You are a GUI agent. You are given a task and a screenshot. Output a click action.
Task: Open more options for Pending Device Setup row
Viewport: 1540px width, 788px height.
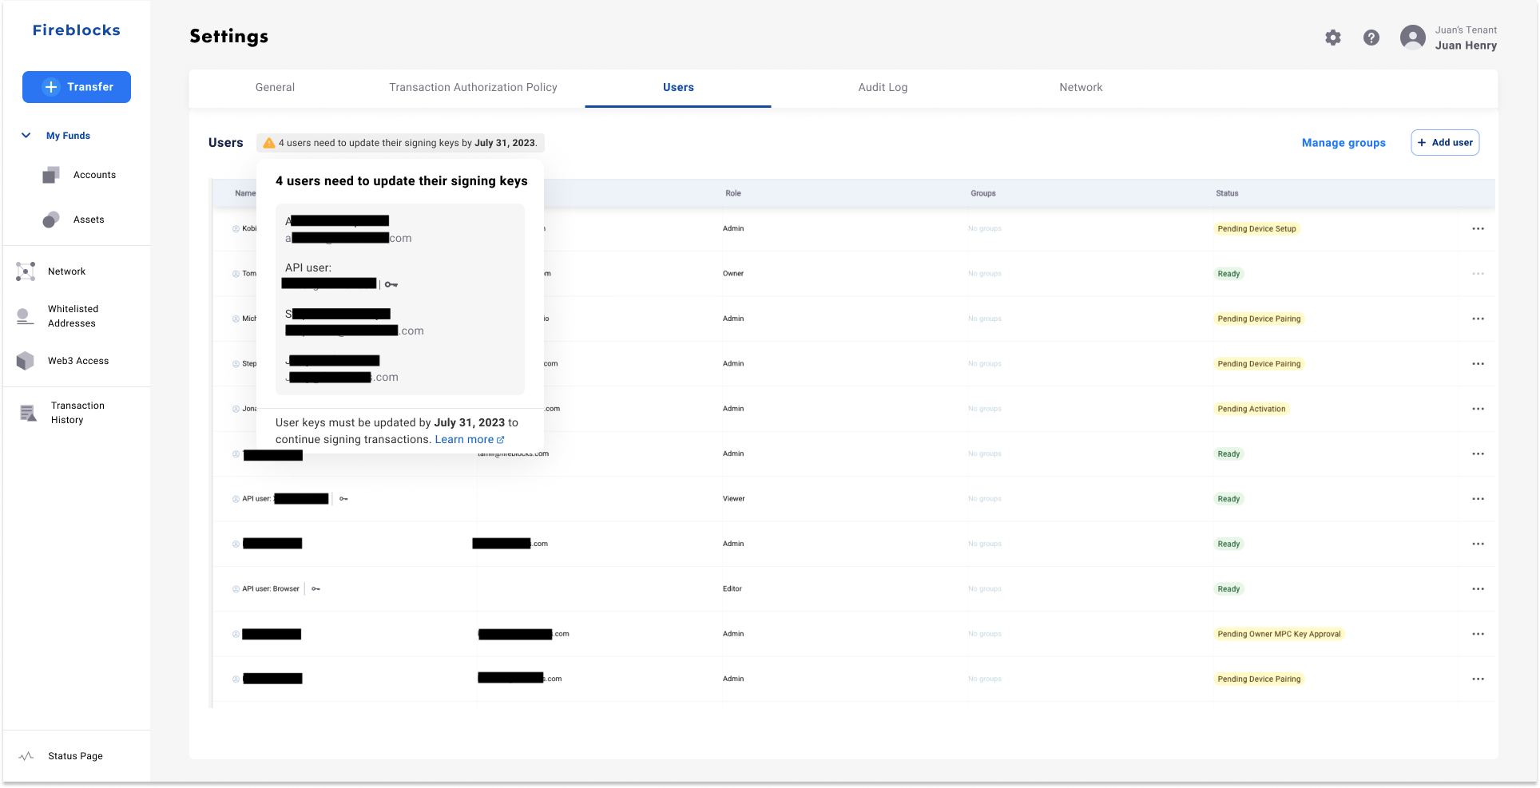pyautogui.click(x=1478, y=229)
